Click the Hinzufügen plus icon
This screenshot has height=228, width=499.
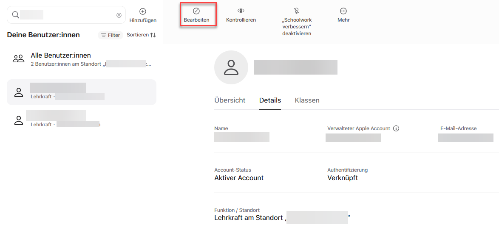[143, 11]
